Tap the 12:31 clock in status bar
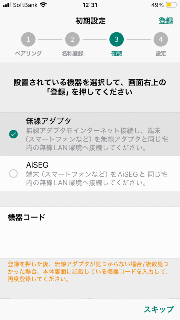This screenshot has height=320, width=180. 90,5
